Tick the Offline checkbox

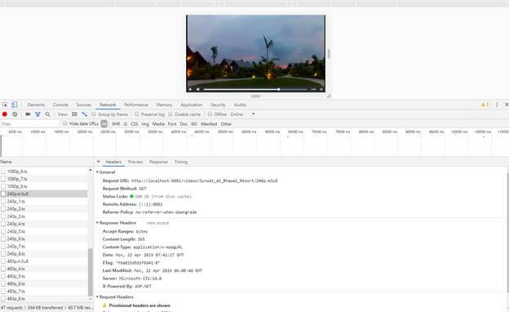tap(210, 114)
